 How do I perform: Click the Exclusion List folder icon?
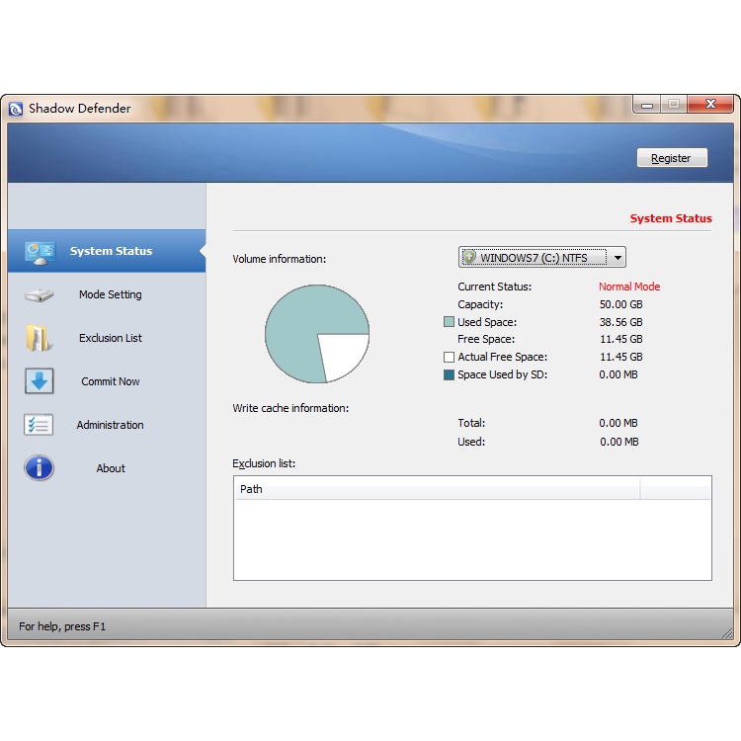click(x=40, y=338)
